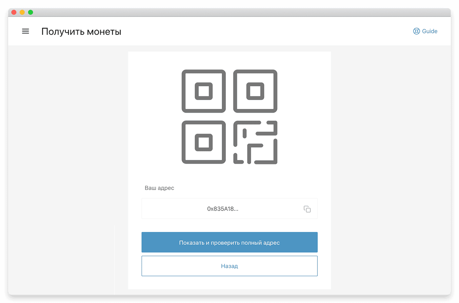Click the "Ваш адрес" label
The width and height of the screenshot is (459, 303).
[159, 188]
